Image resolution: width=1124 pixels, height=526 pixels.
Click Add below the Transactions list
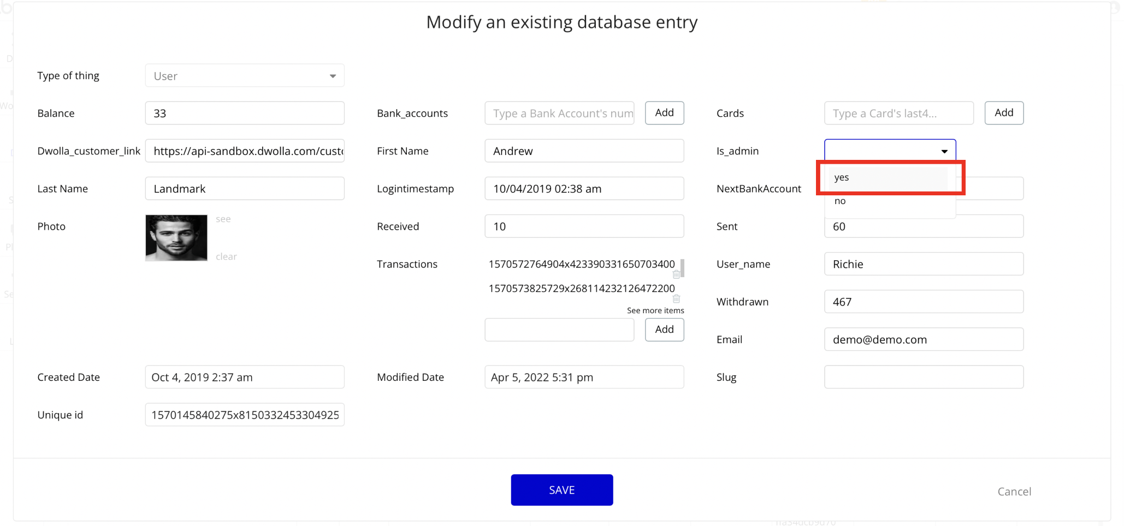pos(664,330)
